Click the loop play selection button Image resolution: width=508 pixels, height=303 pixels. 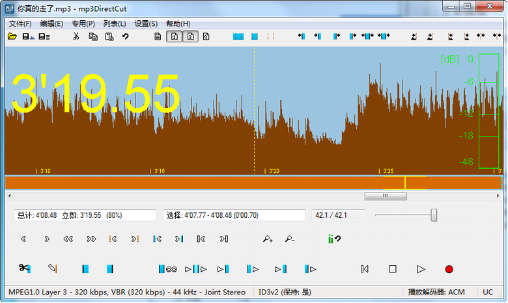click(167, 269)
